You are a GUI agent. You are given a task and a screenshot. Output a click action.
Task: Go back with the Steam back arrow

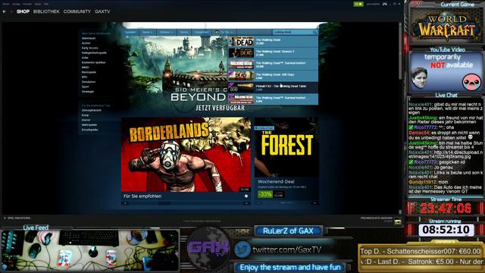[5, 11]
